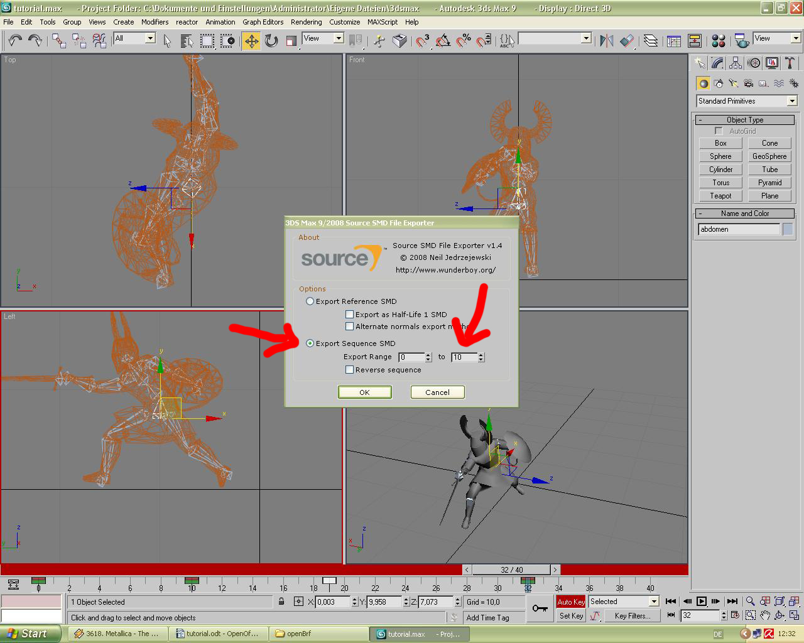The height and width of the screenshot is (643, 804).
Task: Click the Mirror tool icon
Action: coord(606,41)
